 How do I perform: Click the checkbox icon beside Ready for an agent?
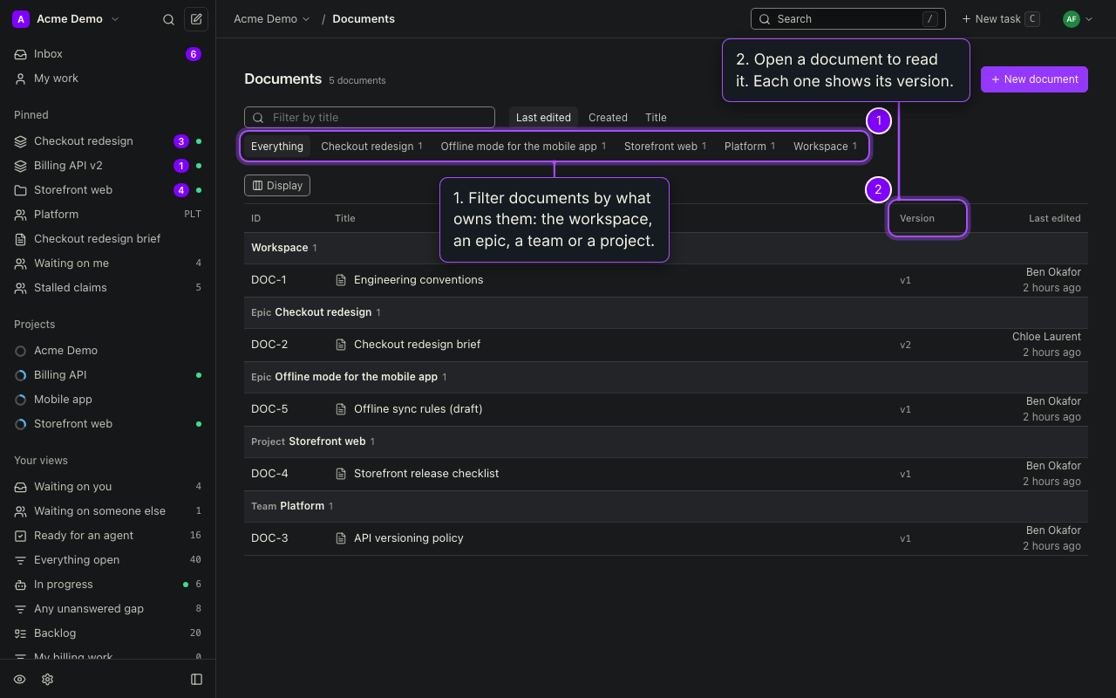[20, 536]
